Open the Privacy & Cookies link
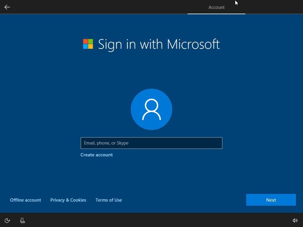 pyautogui.click(x=68, y=200)
